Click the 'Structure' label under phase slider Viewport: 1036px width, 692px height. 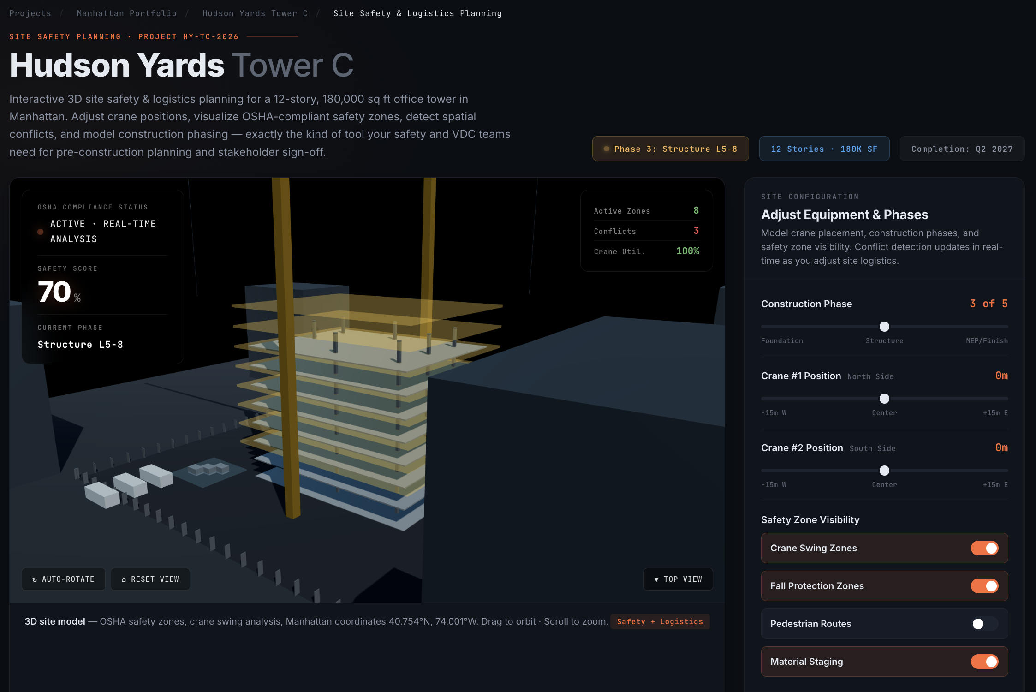click(884, 341)
